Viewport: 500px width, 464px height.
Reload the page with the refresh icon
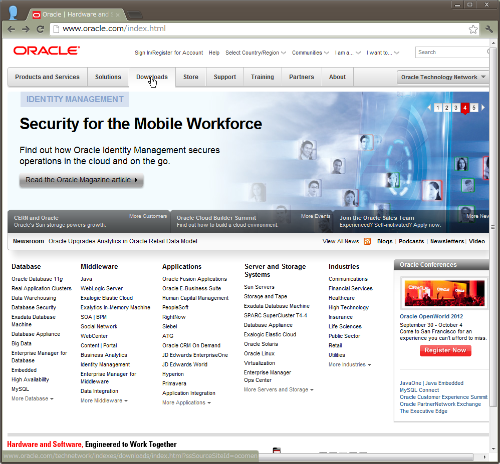coord(40,30)
